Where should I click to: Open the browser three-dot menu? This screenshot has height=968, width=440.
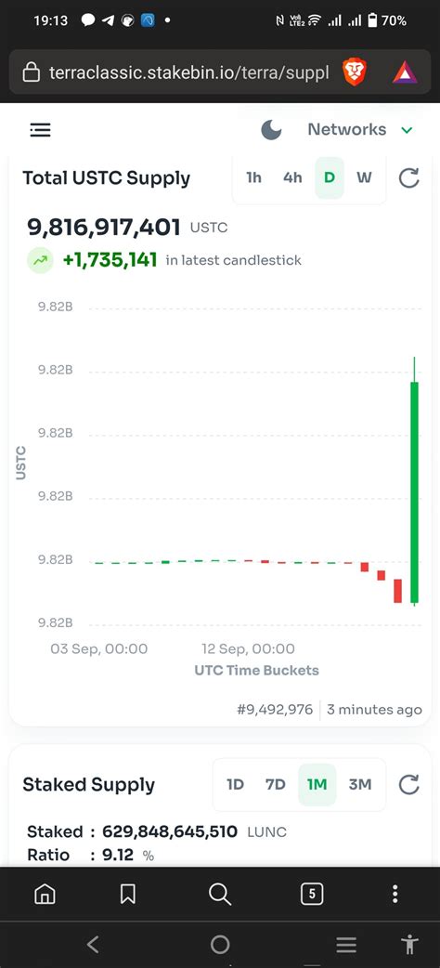(395, 894)
